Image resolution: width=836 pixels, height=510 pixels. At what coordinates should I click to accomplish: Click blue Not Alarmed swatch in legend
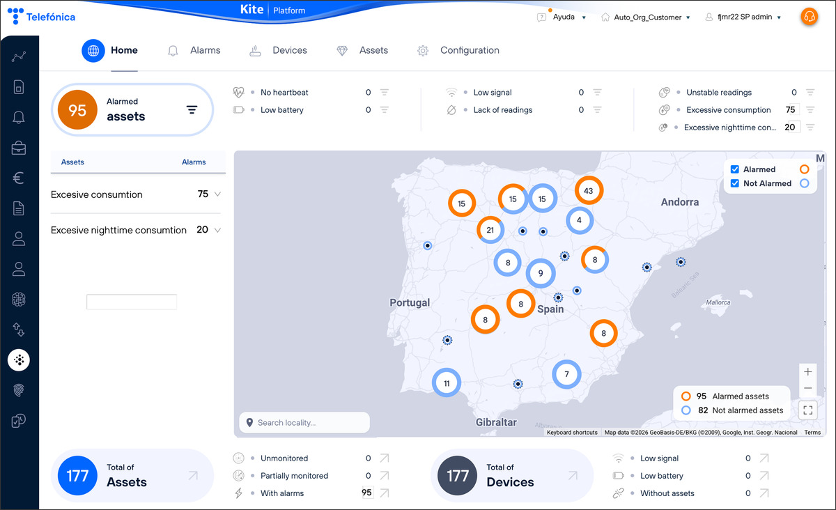(805, 183)
